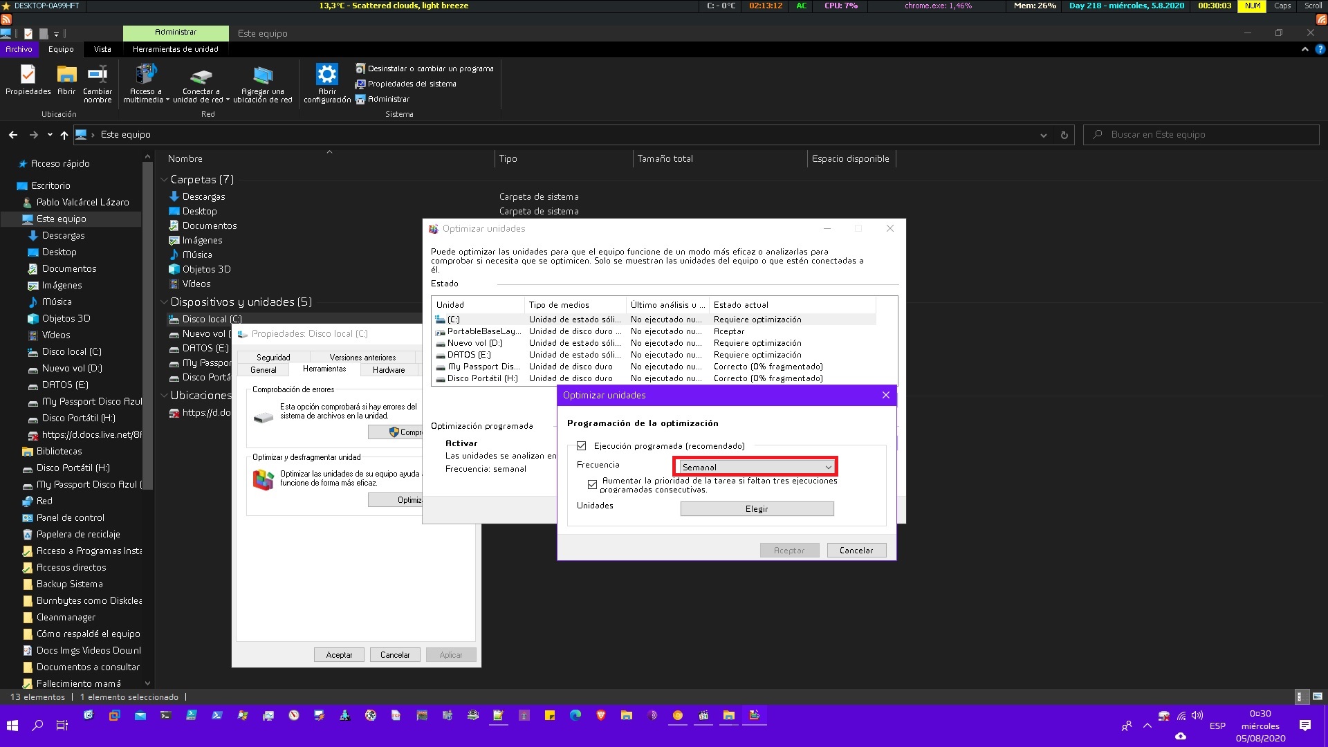
Task: Click the Cambiar nombre ribbon icon
Action: 98,74
